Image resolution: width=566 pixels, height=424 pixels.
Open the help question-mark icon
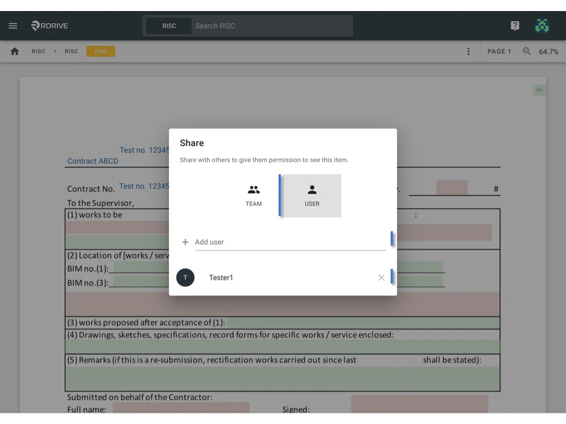point(515,25)
